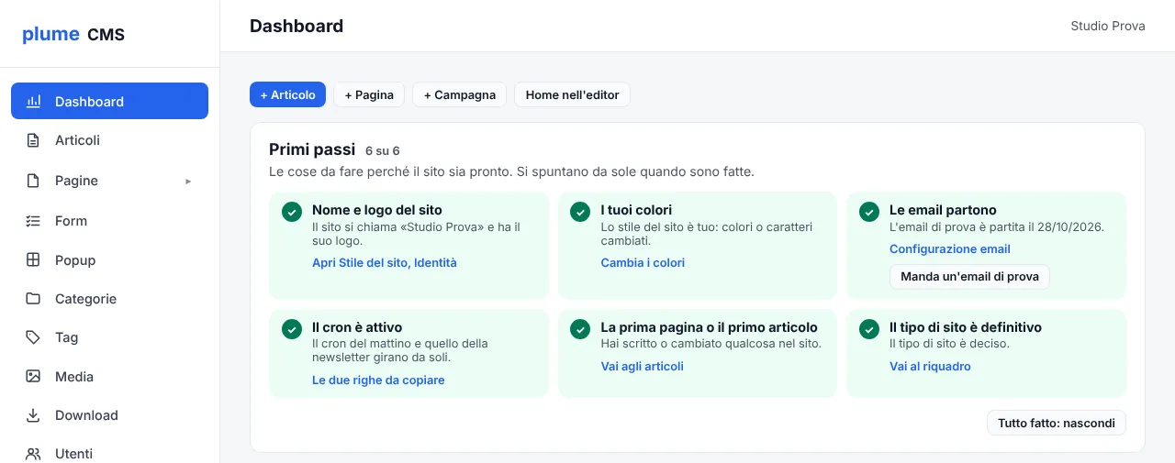Screen dimensions: 1175x463
Task: Click the Download arrow icon
Action: (33, 415)
